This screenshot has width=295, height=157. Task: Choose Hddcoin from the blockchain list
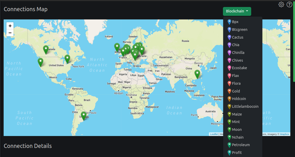pyautogui.click(x=243, y=99)
